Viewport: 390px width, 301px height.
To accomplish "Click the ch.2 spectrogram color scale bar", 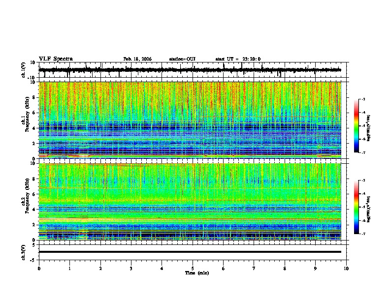I will coord(357,207).
